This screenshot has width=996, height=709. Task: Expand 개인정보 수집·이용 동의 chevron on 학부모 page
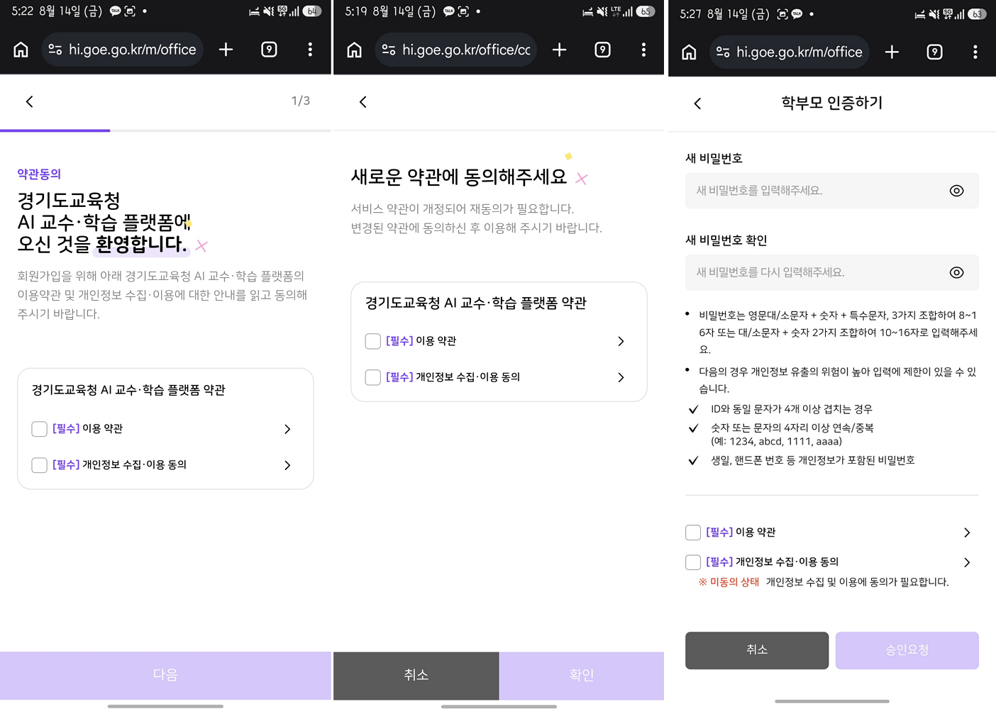(x=967, y=562)
